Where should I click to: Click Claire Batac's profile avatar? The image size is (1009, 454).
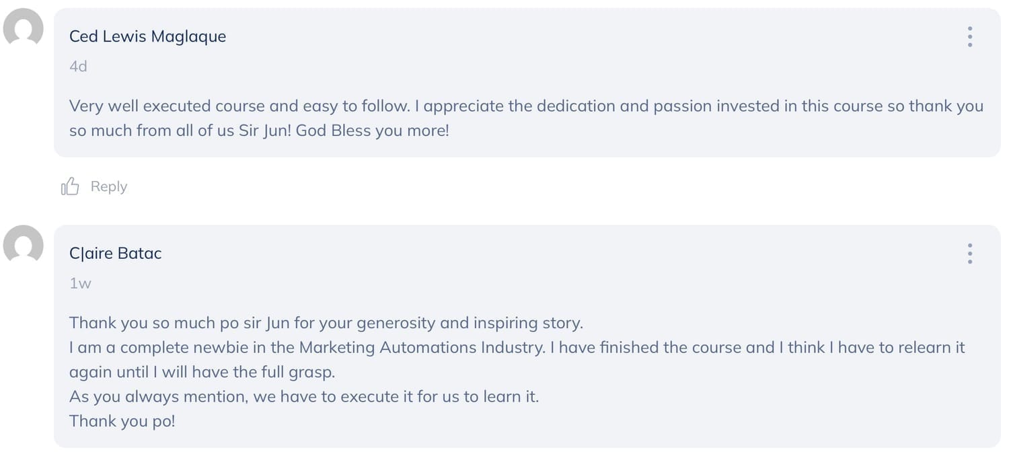(24, 243)
